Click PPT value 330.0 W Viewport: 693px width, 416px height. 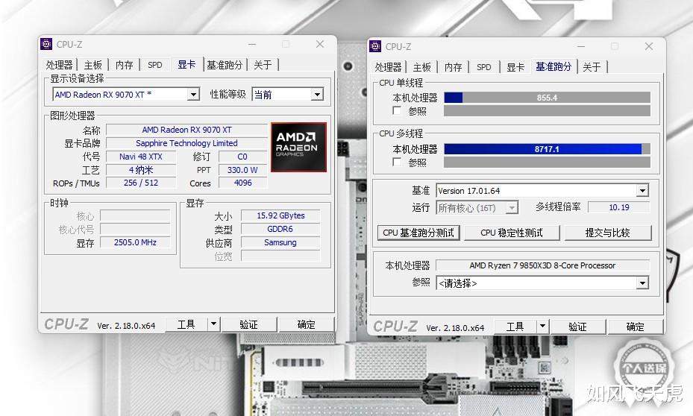(242, 169)
